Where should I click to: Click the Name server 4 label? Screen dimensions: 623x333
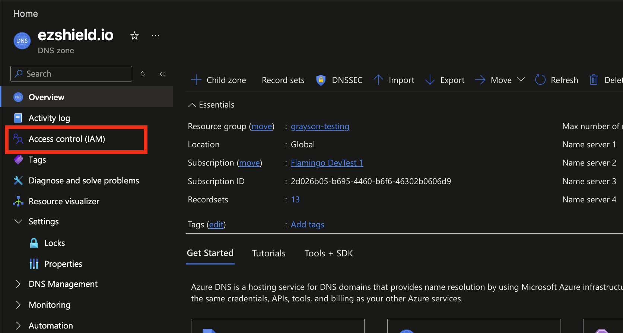click(x=589, y=200)
